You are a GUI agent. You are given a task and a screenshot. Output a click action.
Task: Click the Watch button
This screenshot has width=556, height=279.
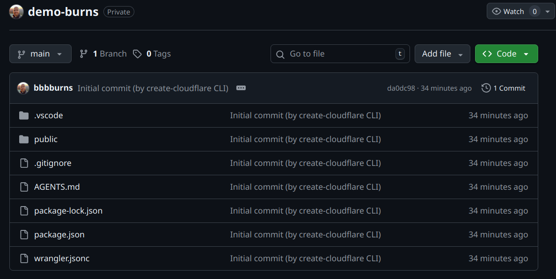pos(508,12)
